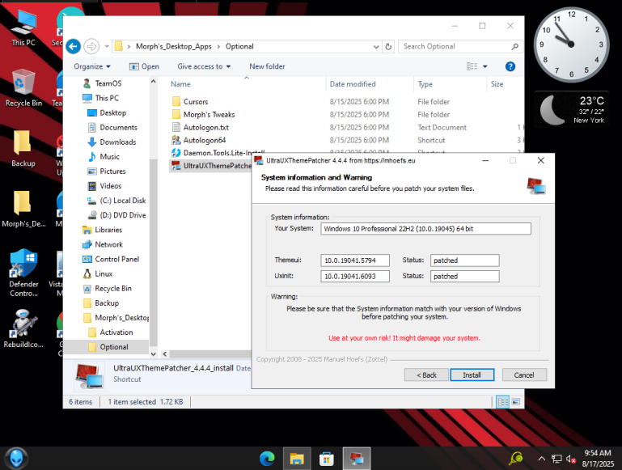Click Your System info field
Screen dimensions: 622x470
pyautogui.click(x=425, y=228)
